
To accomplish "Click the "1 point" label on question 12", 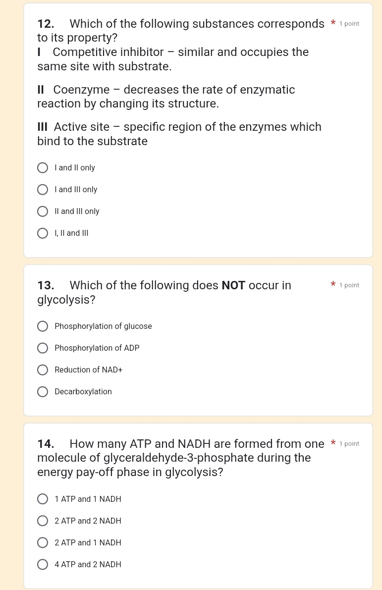I will pos(349,23).
